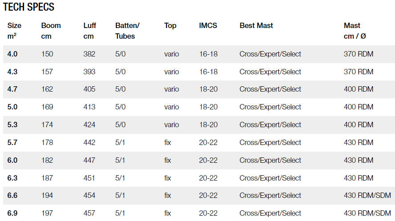The height and width of the screenshot is (221, 395).
Task: Click top value fix in 6.3 row
Action: point(167,178)
